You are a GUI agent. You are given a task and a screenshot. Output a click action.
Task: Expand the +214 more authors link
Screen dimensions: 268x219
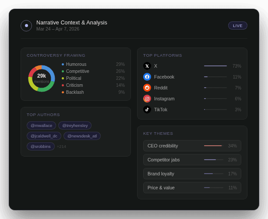[x=61, y=147]
